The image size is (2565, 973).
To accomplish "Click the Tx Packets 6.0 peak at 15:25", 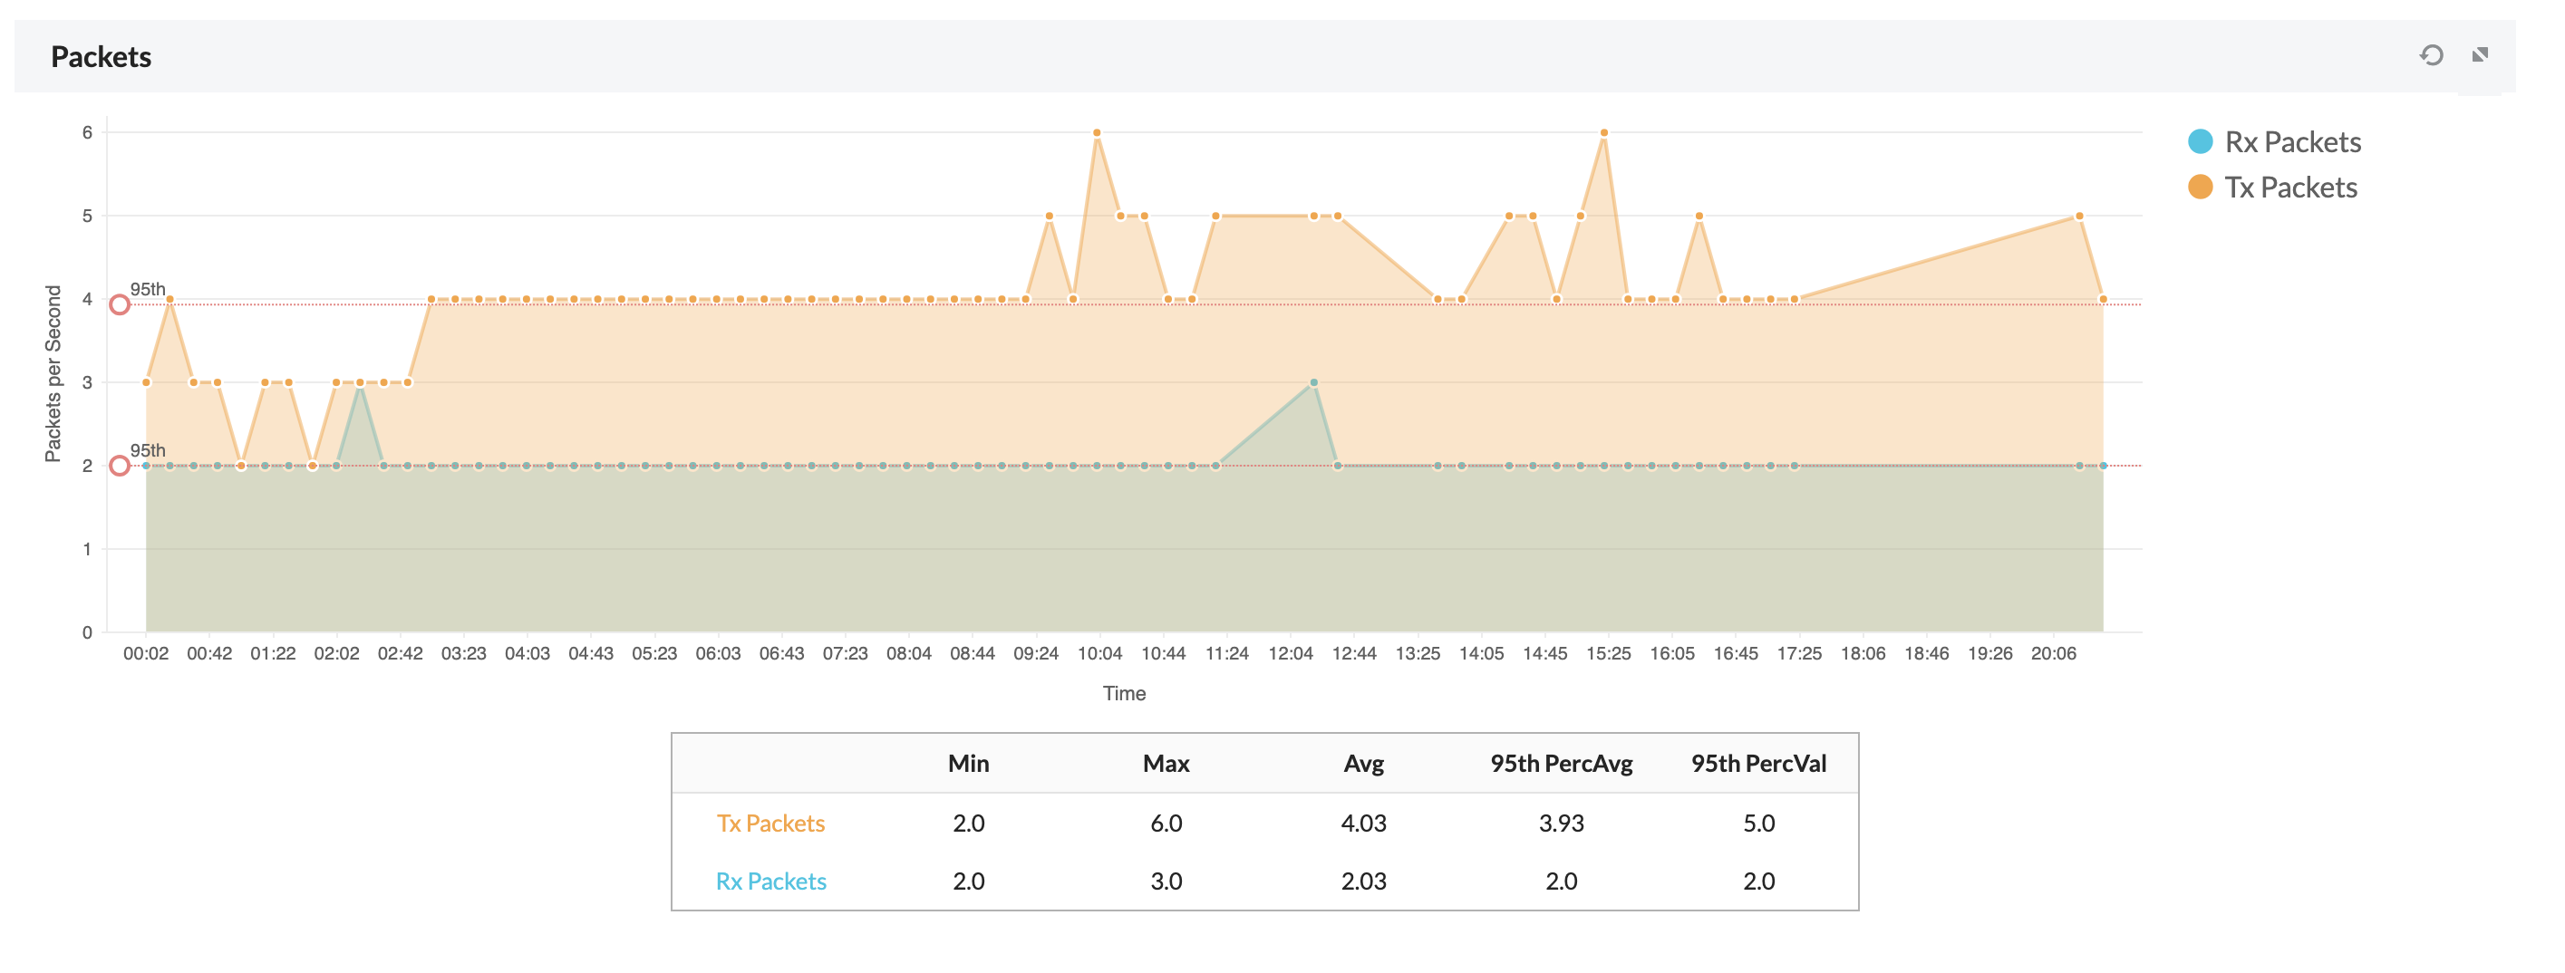I will 1604,131.
